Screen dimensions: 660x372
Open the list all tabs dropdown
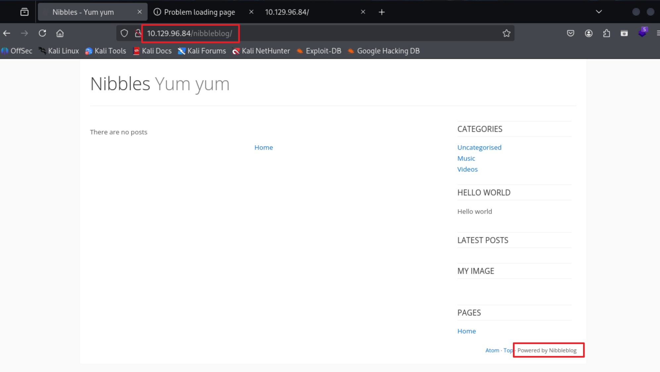(x=599, y=12)
